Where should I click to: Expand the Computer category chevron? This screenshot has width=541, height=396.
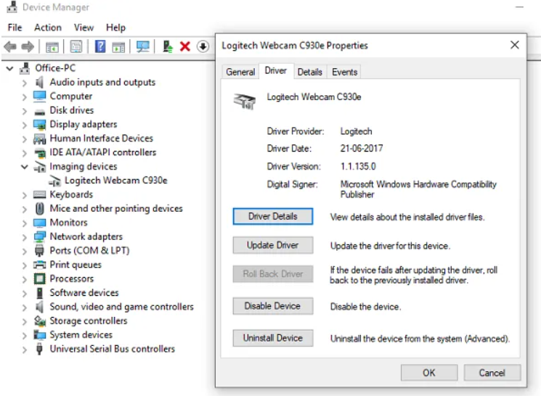24,97
